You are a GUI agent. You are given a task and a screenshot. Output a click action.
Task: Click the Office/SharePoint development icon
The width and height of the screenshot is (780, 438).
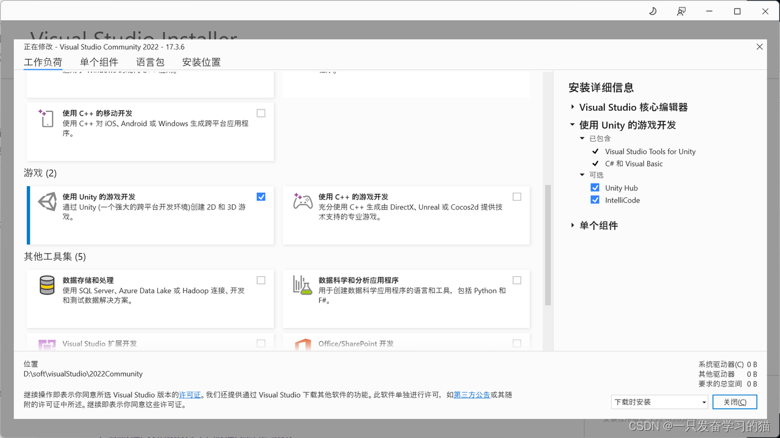(x=303, y=345)
